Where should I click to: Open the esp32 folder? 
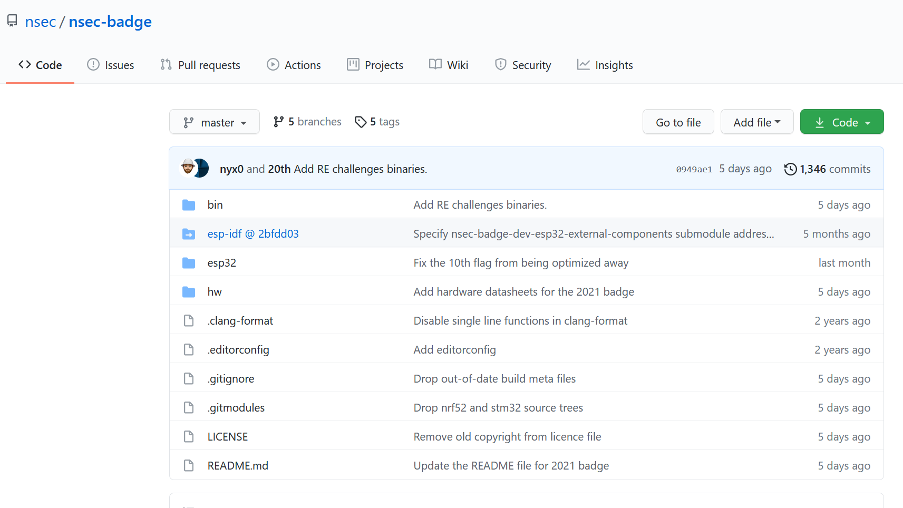222,263
